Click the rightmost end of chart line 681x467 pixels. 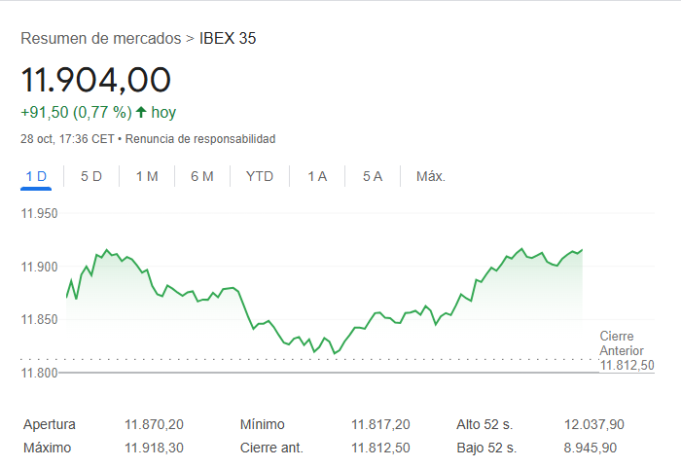point(582,250)
